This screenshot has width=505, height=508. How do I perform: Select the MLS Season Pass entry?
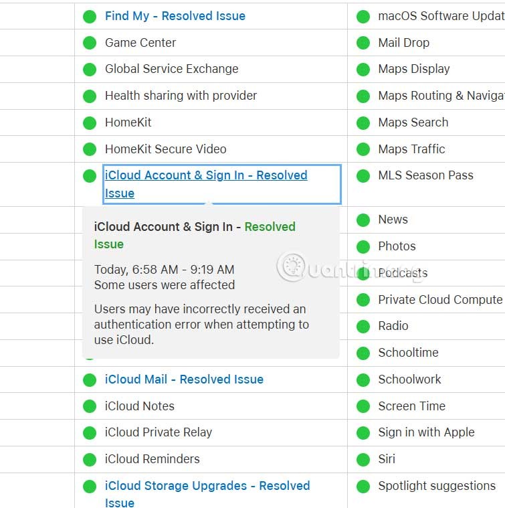(x=425, y=175)
